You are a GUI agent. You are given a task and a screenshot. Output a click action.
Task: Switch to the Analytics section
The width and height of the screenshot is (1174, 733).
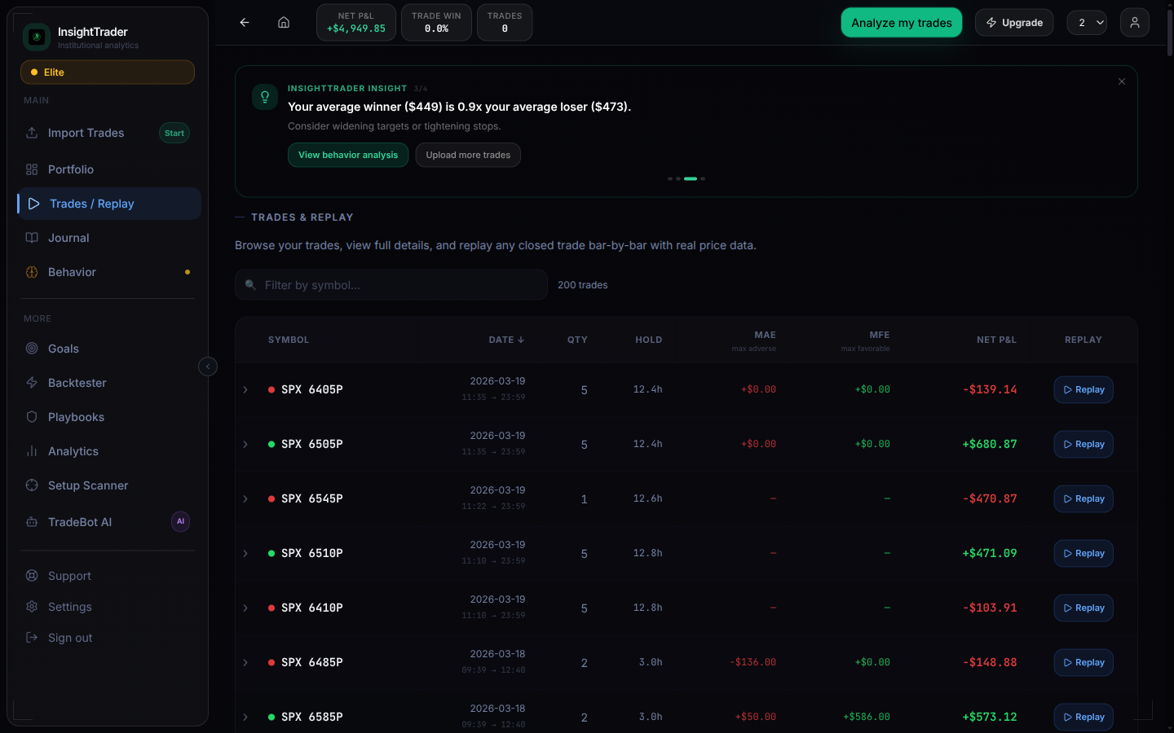[x=73, y=450]
